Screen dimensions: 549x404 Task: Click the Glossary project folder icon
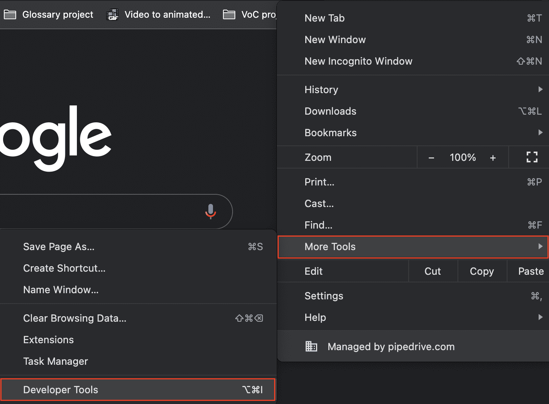[10, 15]
